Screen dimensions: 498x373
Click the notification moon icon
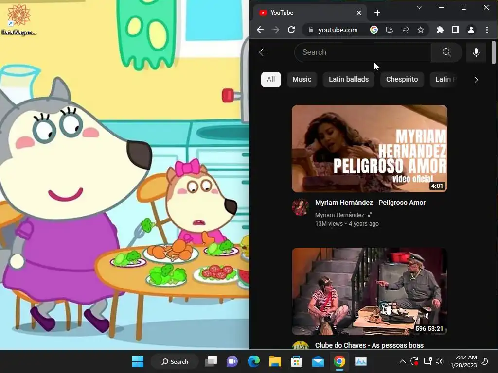pyautogui.click(x=485, y=361)
